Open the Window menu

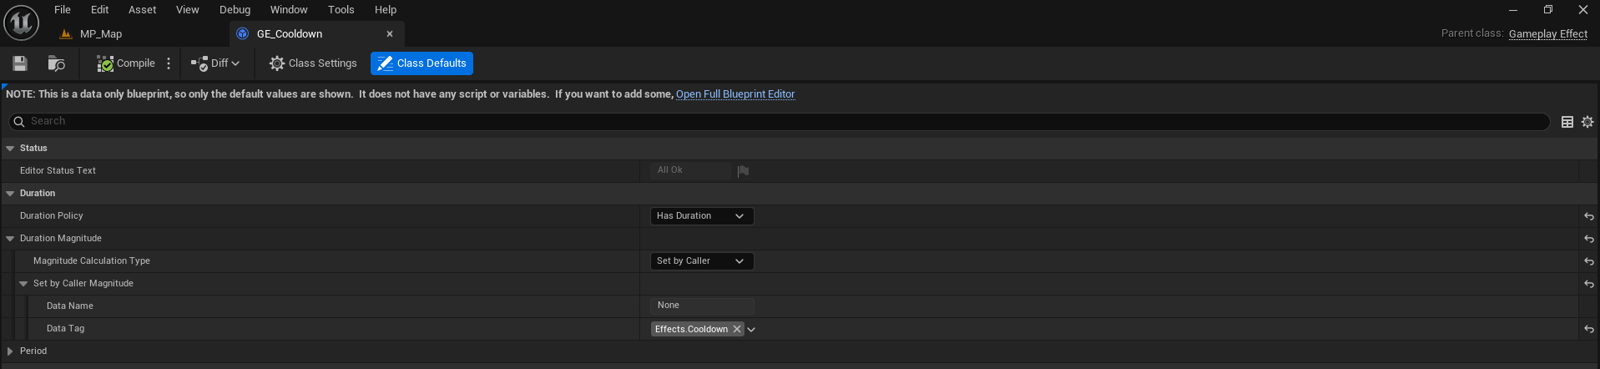(x=289, y=10)
